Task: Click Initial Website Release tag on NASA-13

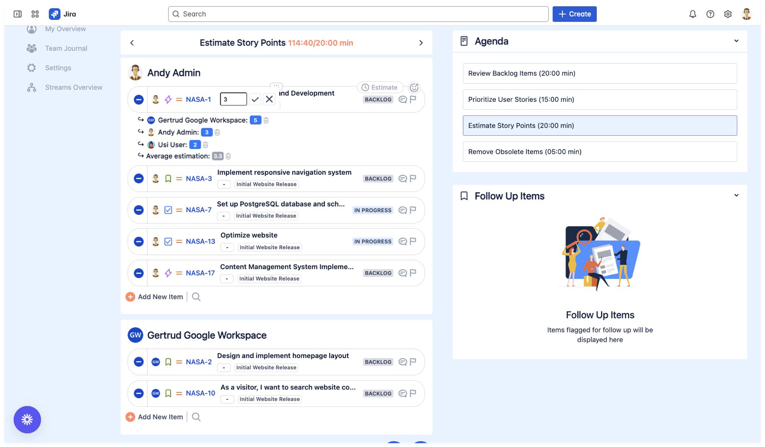Action: pos(270,248)
